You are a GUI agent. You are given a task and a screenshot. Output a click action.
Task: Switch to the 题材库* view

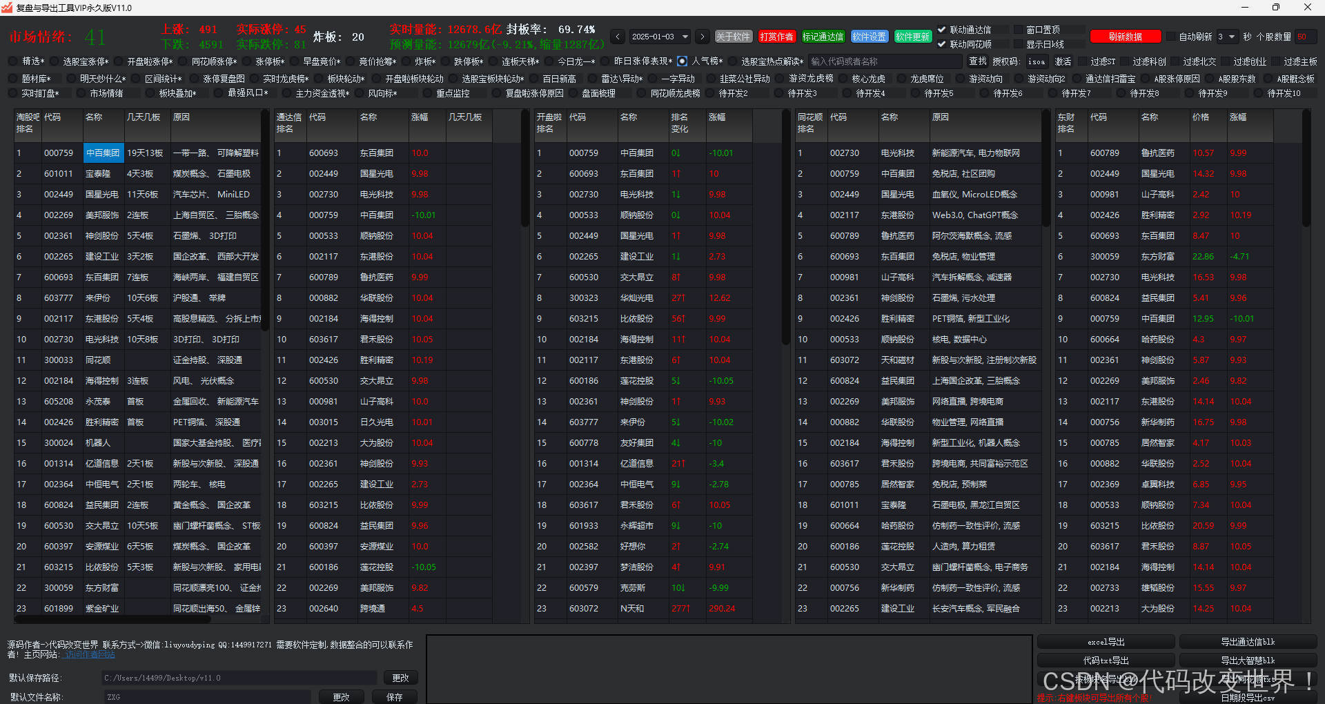(12, 79)
